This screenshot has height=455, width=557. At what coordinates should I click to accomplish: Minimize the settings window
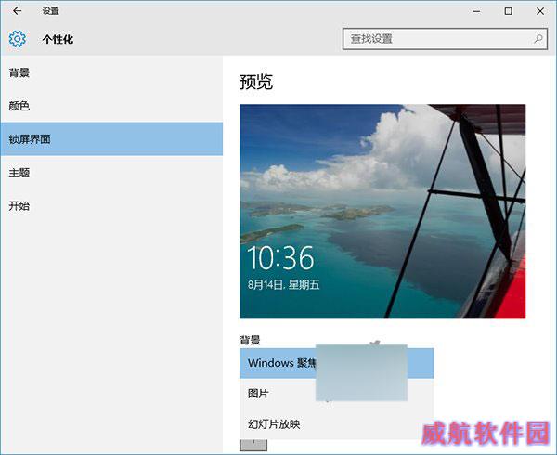[x=476, y=11]
